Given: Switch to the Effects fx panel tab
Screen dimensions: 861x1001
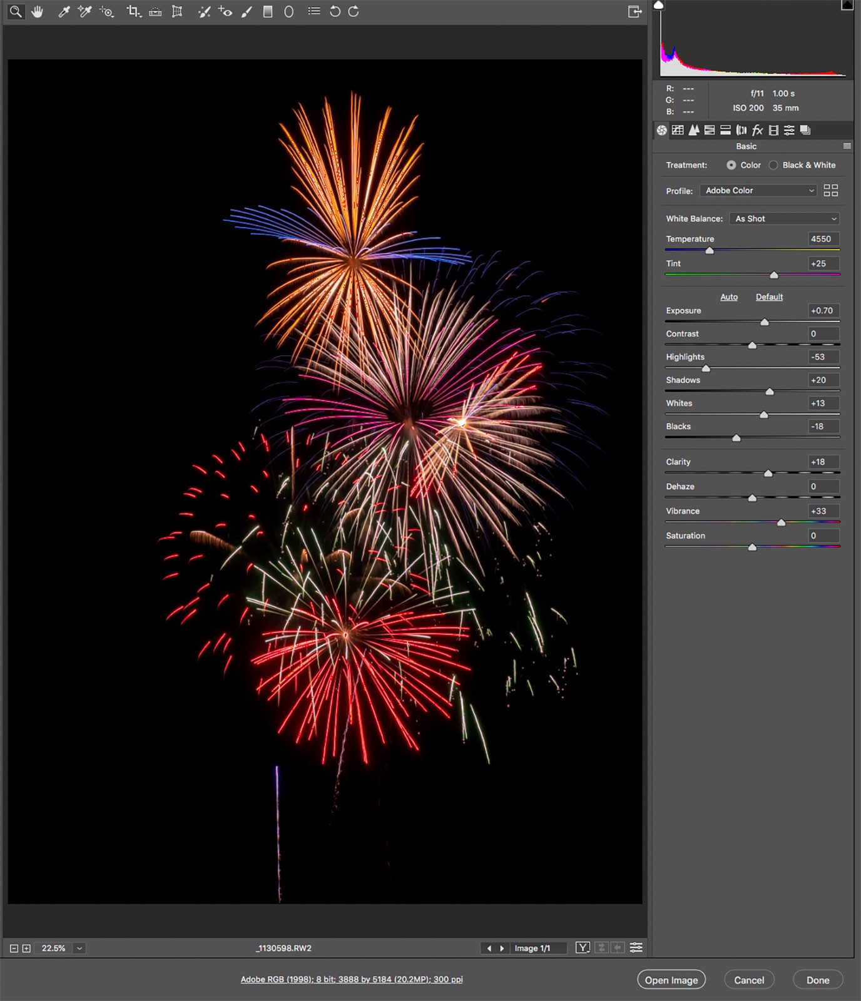Looking at the screenshot, I should click(757, 130).
